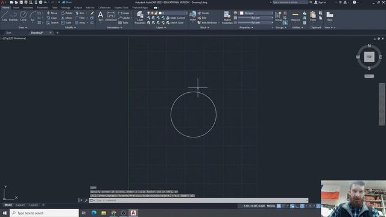Select the Circle tool

(23, 16)
